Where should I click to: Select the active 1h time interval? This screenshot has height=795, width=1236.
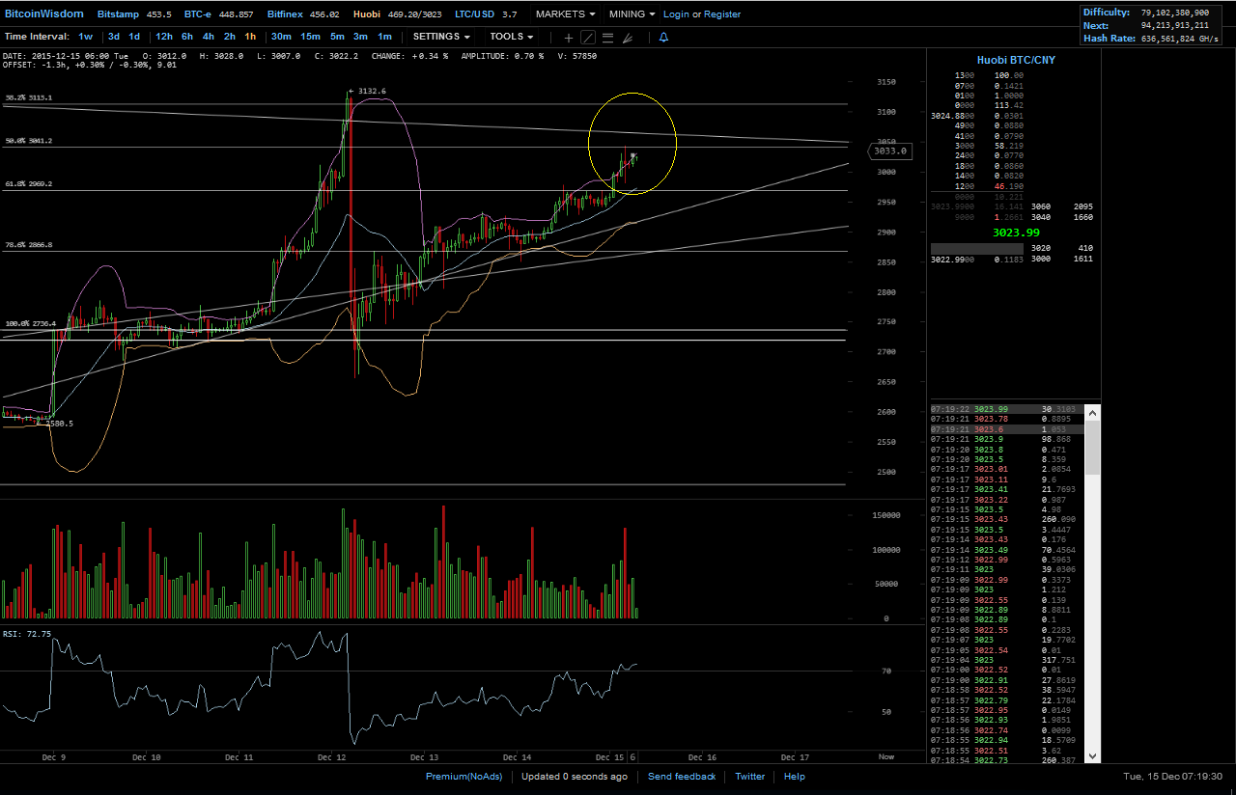250,37
